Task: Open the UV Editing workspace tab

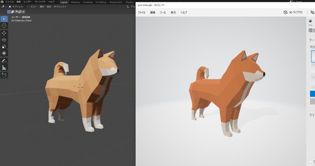Action: (x=101, y=2)
